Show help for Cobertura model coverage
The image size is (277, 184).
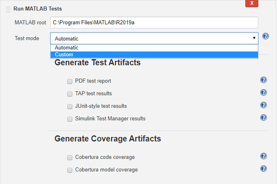(x=263, y=169)
